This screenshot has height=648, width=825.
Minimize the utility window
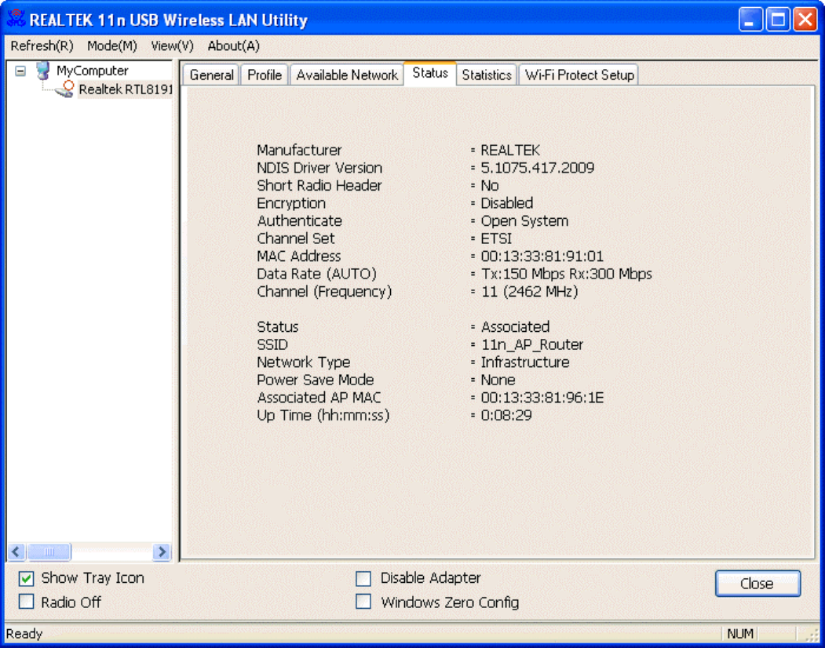750,20
